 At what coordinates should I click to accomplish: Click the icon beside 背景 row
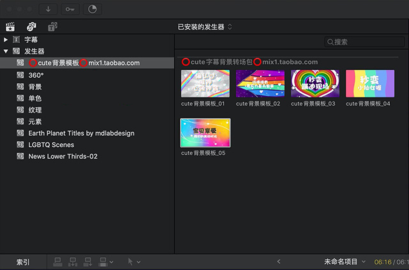(20, 87)
